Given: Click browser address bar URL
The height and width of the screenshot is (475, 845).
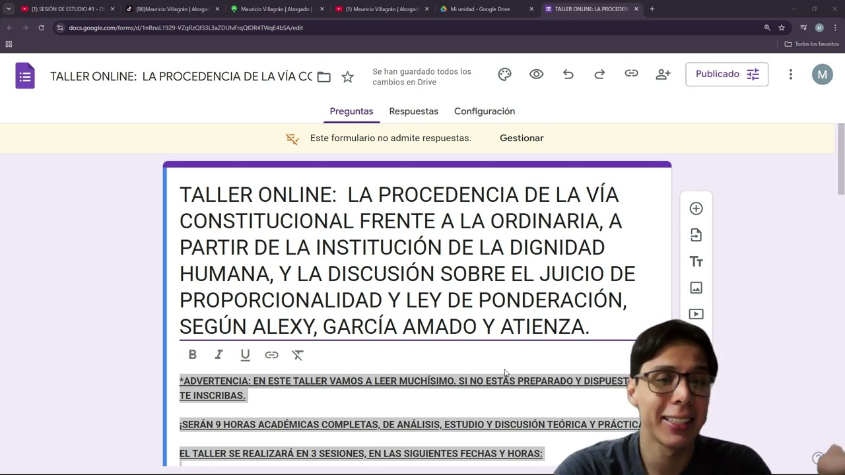Looking at the screenshot, I should [186, 28].
